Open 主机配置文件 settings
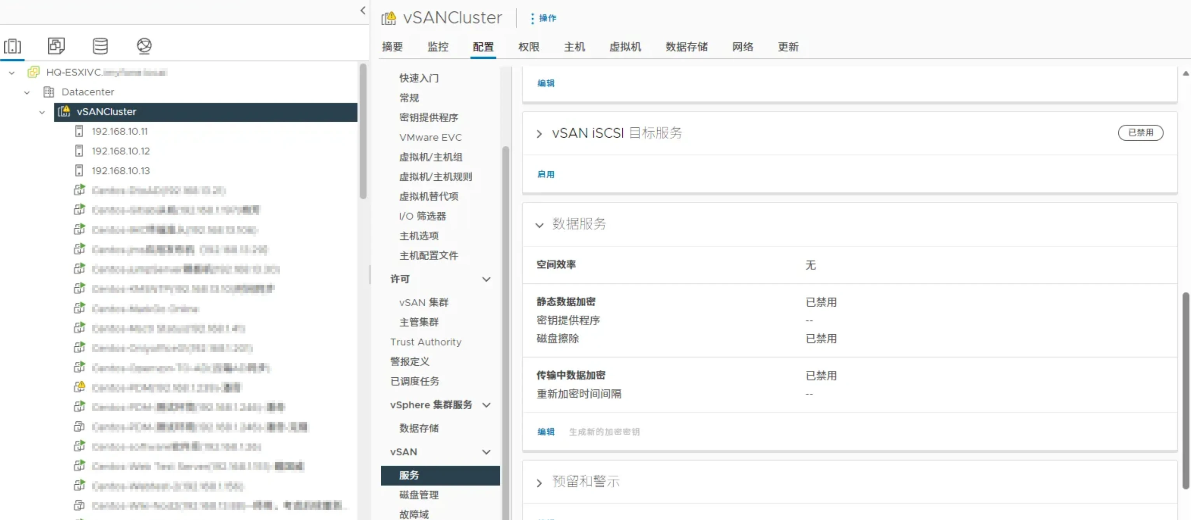This screenshot has height=520, width=1191. pos(429,255)
